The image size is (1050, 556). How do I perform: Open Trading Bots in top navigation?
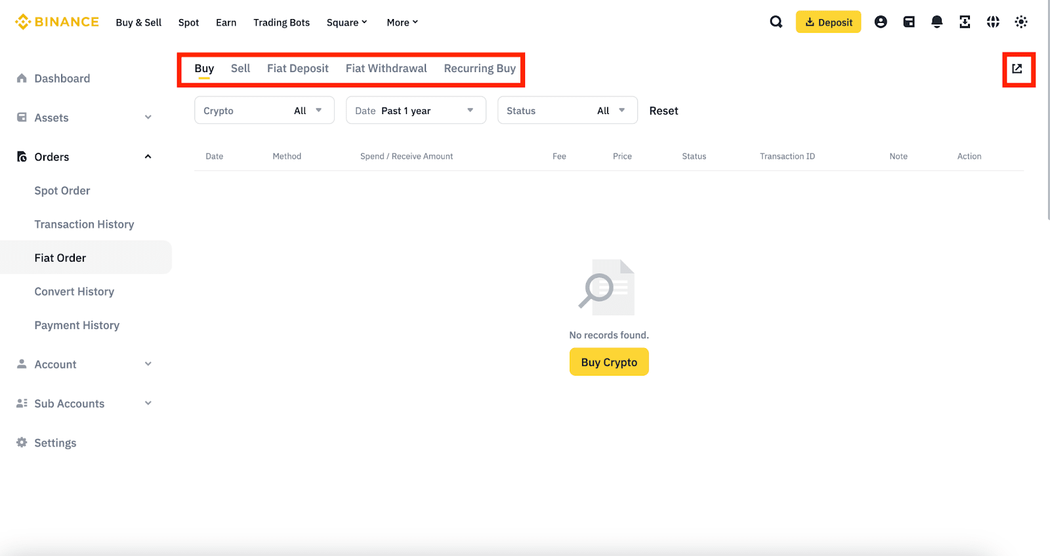pos(282,22)
